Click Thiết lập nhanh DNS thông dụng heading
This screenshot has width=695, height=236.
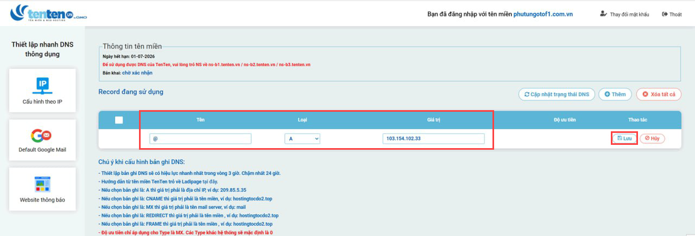point(42,49)
